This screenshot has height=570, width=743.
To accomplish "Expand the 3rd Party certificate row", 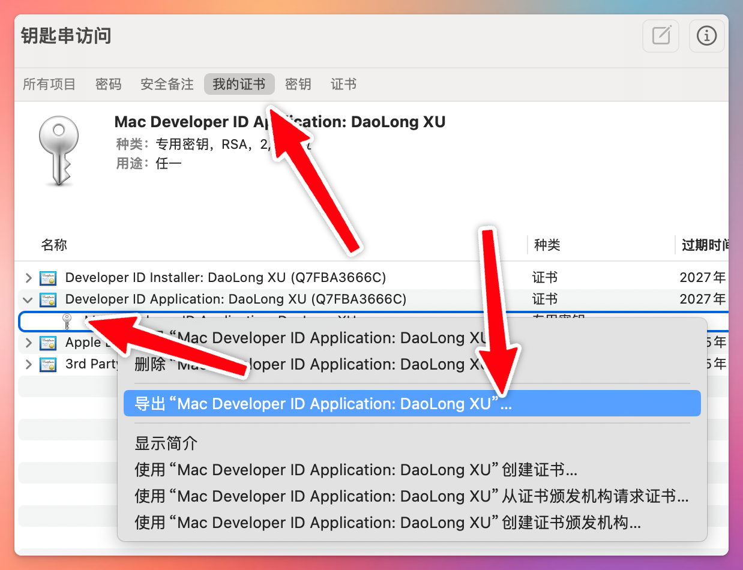I will pos(28,364).
